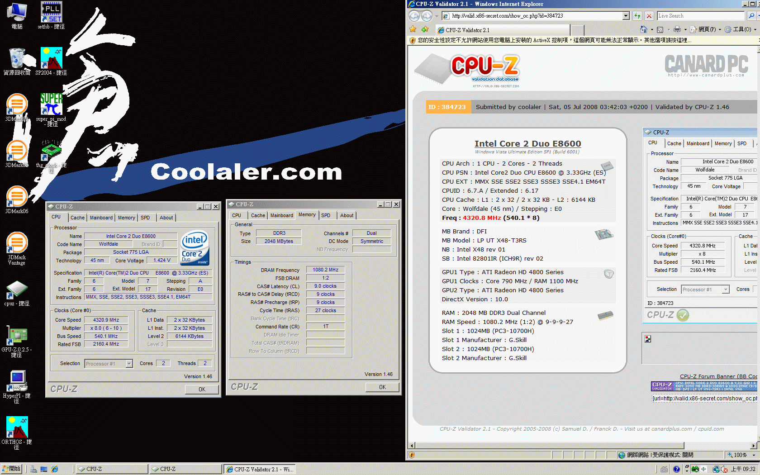760x475 pixels.
Task: Open the Print button dropdown arrow
Action: click(685, 29)
